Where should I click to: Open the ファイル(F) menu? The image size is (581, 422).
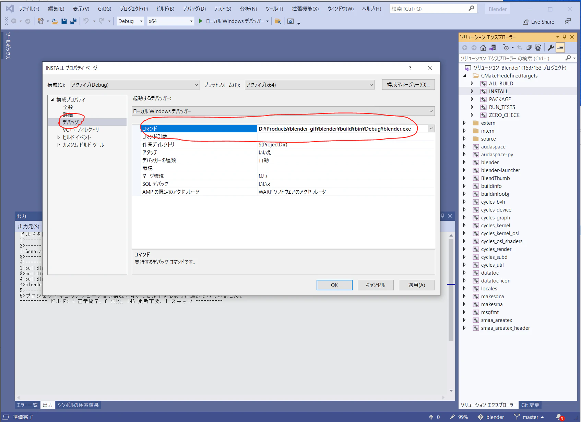(29, 9)
